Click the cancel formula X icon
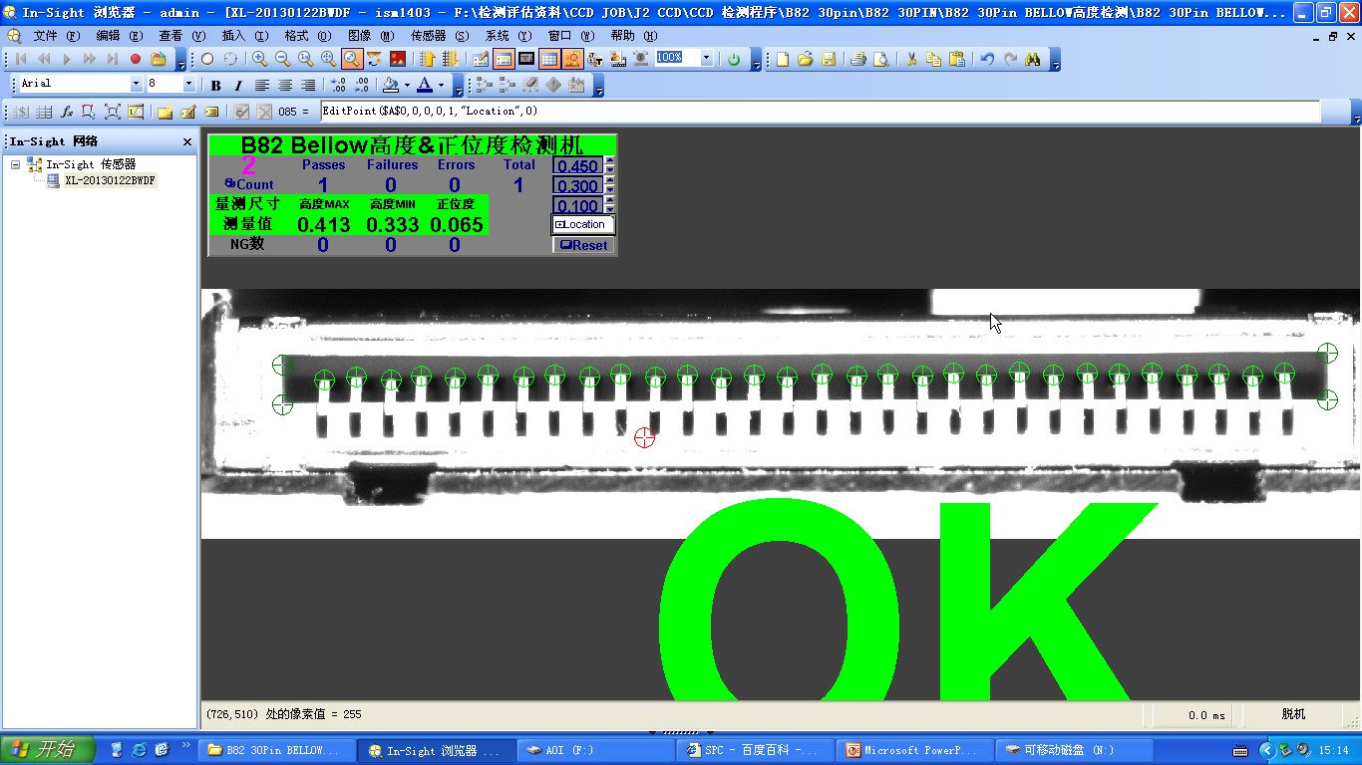 [x=264, y=112]
